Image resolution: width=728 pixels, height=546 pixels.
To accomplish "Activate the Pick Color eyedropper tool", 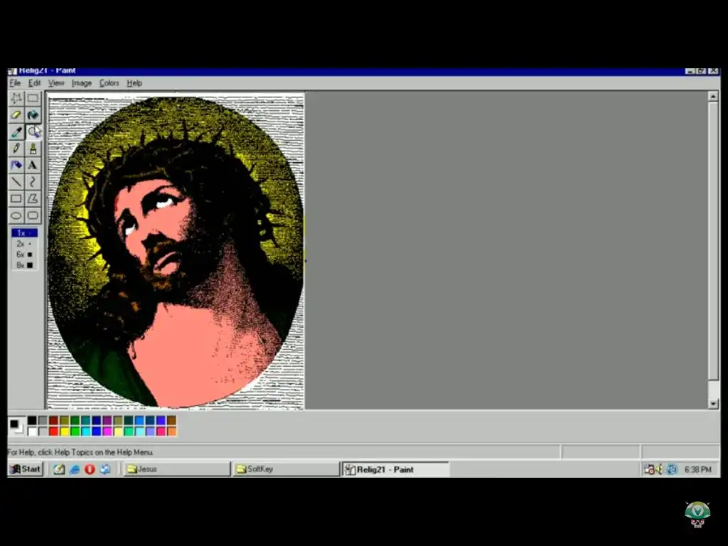I will 16,132.
